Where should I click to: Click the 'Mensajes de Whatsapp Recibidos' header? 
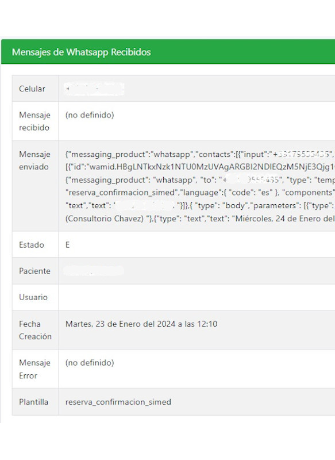tap(81, 52)
